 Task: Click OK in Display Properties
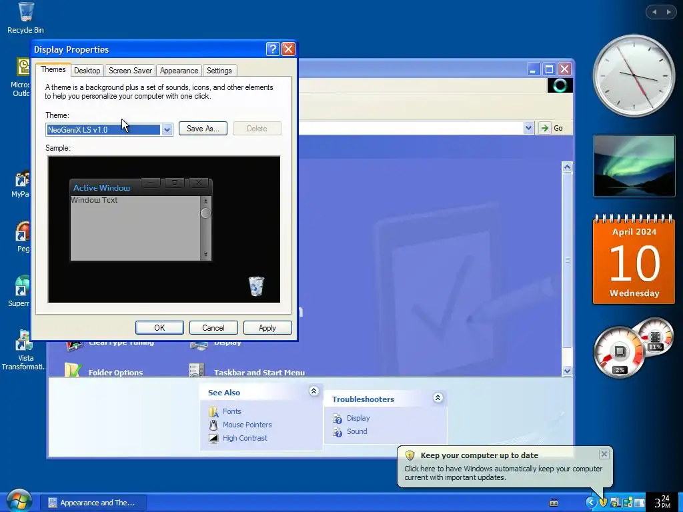pyautogui.click(x=159, y=328)
